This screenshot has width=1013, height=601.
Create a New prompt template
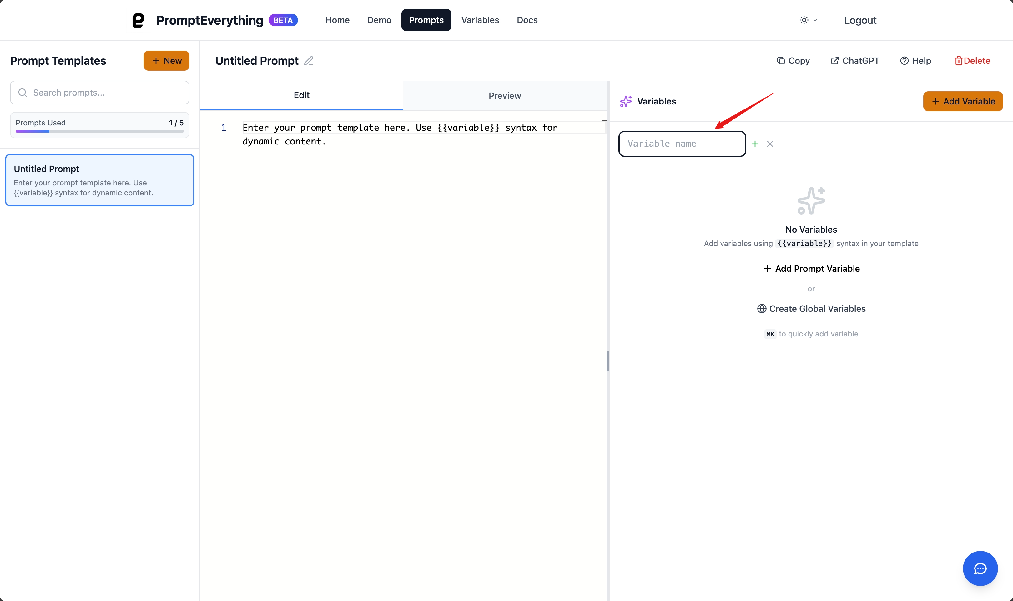(166, 61)
